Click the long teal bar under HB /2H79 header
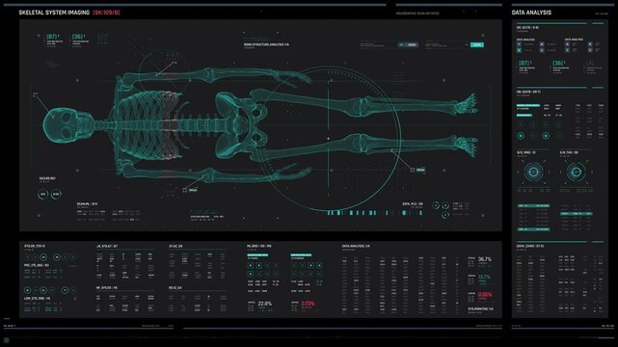 pos(528,106)
